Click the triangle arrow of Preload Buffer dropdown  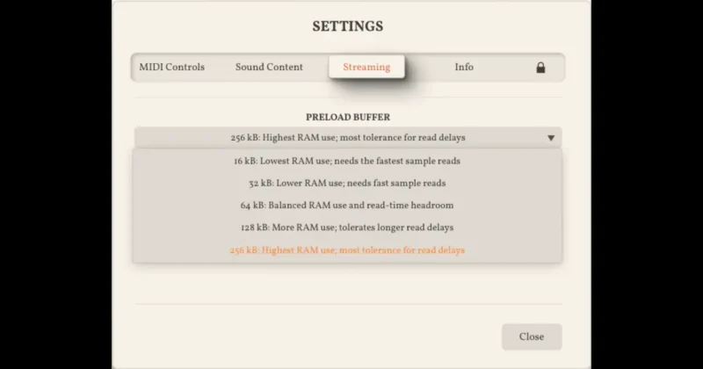(551, 138)
